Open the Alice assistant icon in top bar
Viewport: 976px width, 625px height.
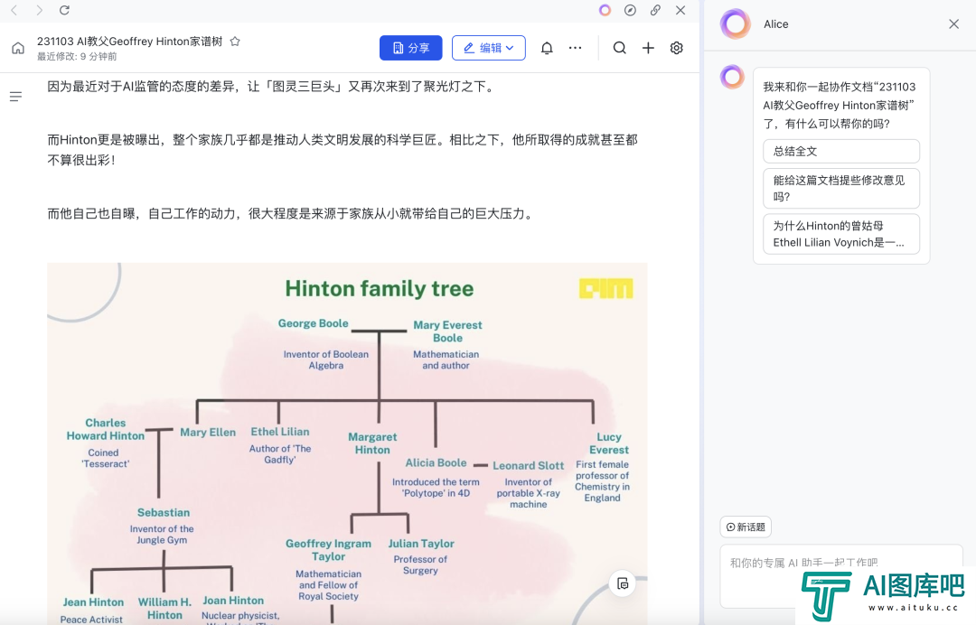(x=605, y=10)
